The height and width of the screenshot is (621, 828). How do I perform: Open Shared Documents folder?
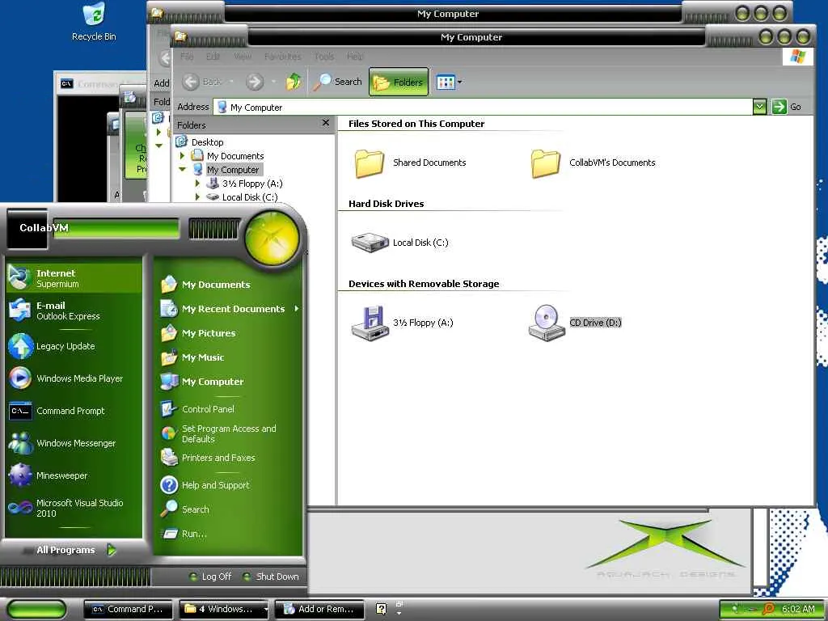coord(410,163)
